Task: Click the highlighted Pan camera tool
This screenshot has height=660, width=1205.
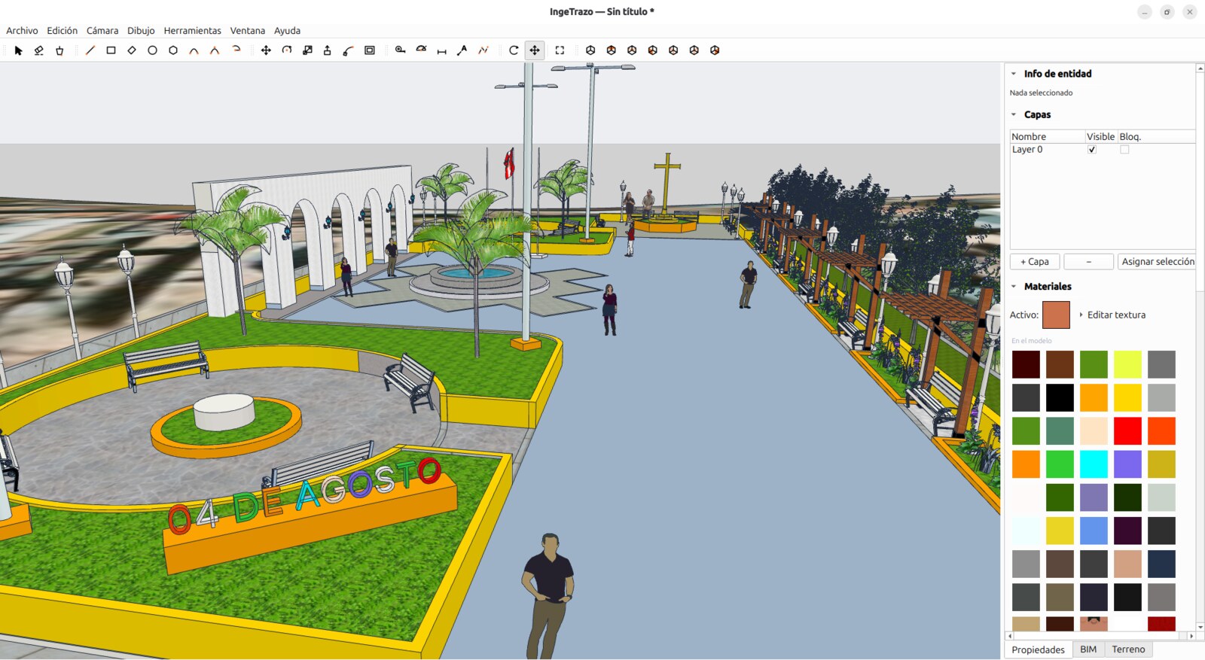Action: (535, 50)
